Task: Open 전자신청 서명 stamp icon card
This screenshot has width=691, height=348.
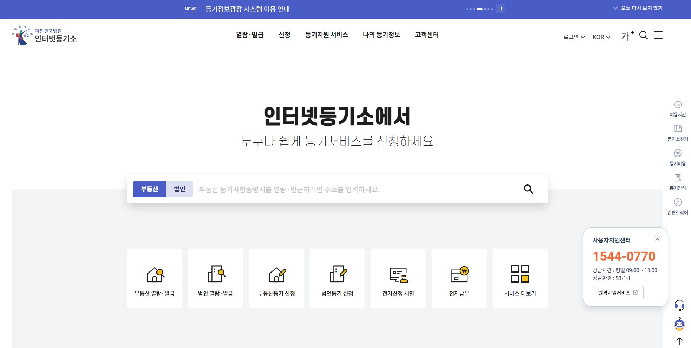Action: tap(398, 278)
